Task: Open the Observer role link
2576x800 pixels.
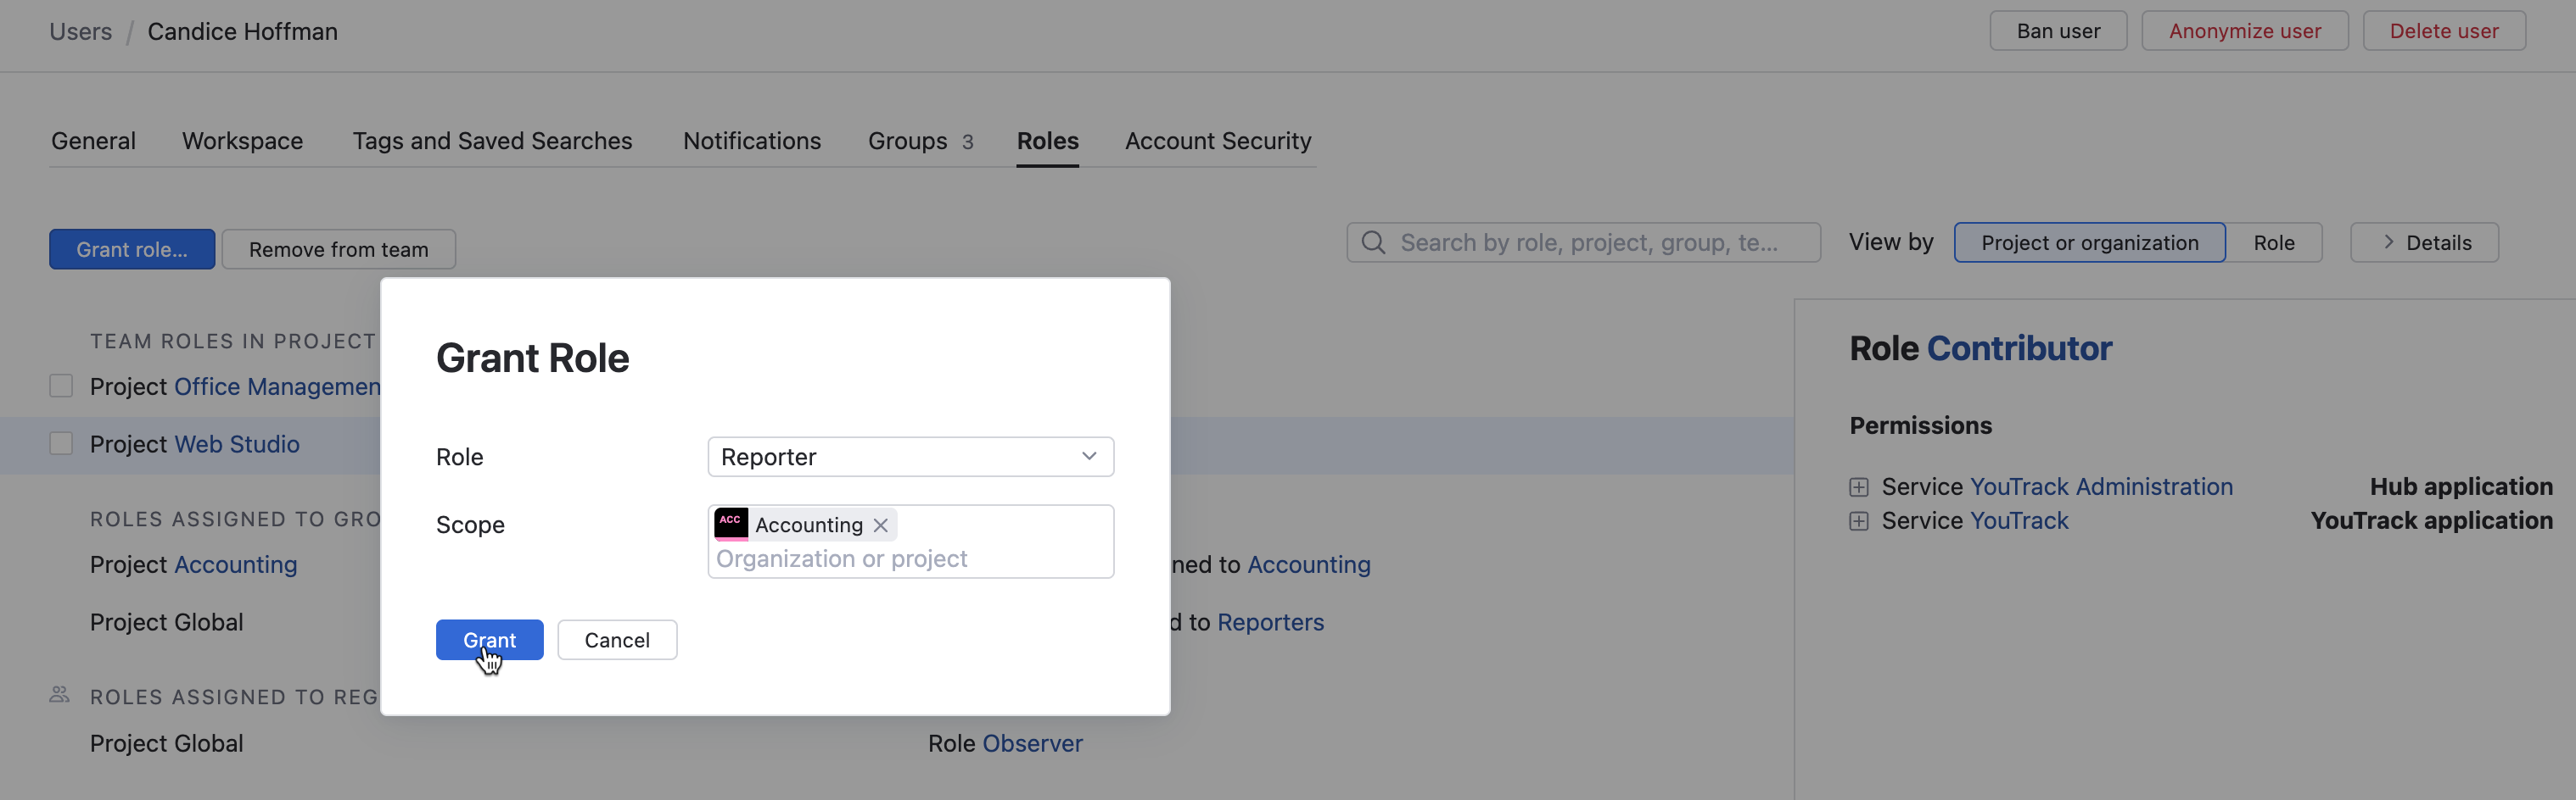Action: (1032, 743)
